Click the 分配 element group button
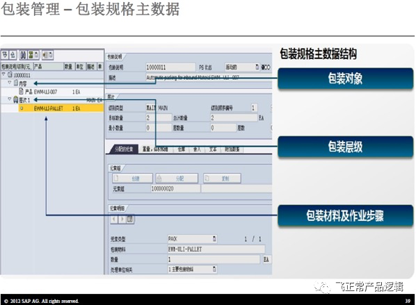Image resolution: width=416 pixels, height=305 pixels. [177, 179]
